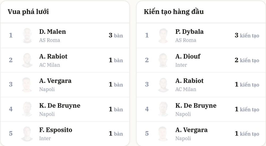The image size is (266, 146).
Task: Click F. Esposito's player avatar
Action: coord(27,134)
